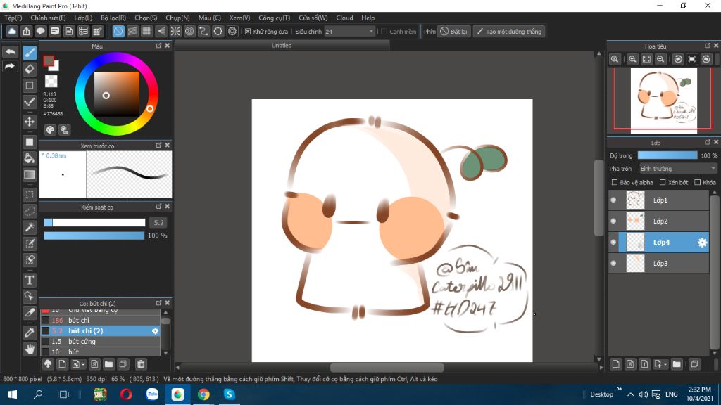Select the Lasso selection tool

coord(30,211)
